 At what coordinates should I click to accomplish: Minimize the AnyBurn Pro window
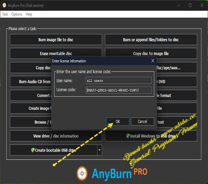pyautogui.click(x=179, y=5)
